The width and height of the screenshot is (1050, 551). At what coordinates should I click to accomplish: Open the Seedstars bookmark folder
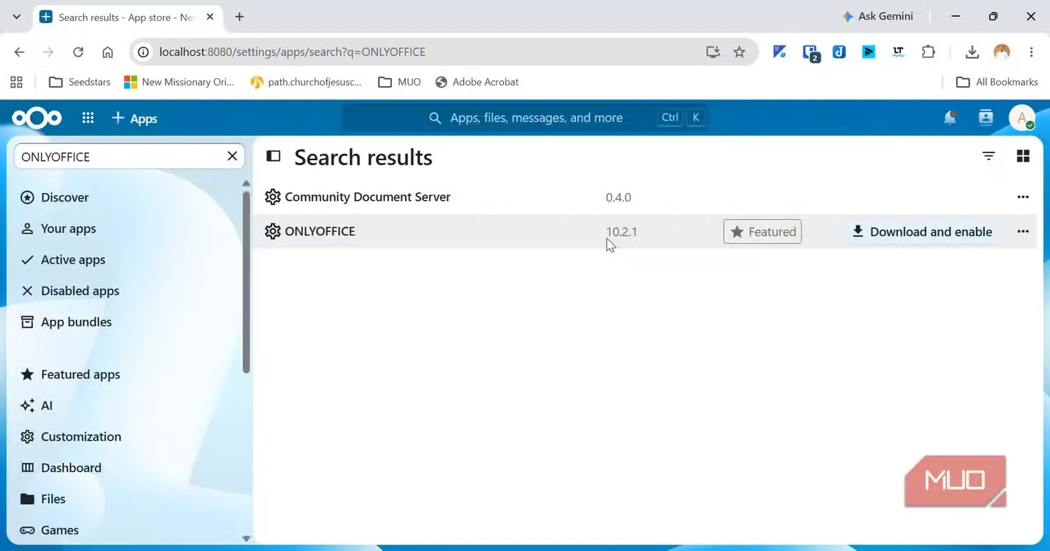click(x=80, y=82)
